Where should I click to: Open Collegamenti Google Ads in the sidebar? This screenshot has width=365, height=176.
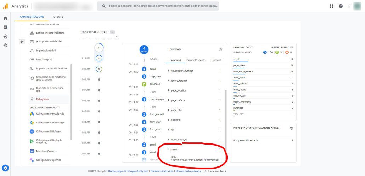point(50,114)
